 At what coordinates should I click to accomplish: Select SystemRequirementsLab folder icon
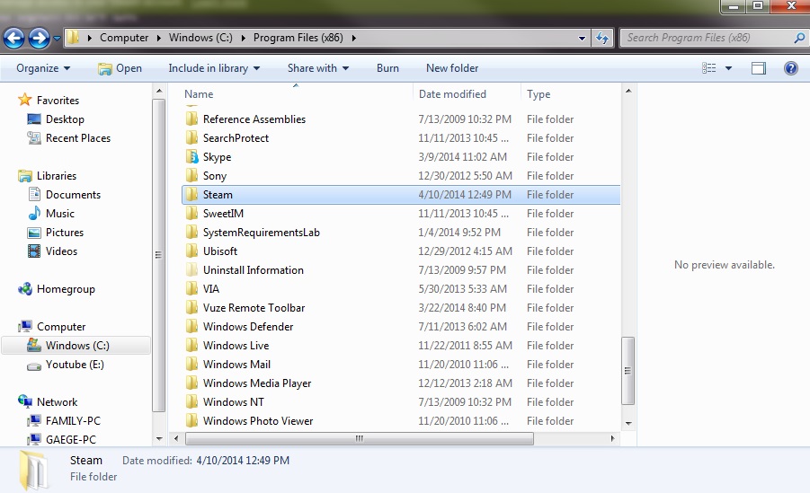click(191, 232)
